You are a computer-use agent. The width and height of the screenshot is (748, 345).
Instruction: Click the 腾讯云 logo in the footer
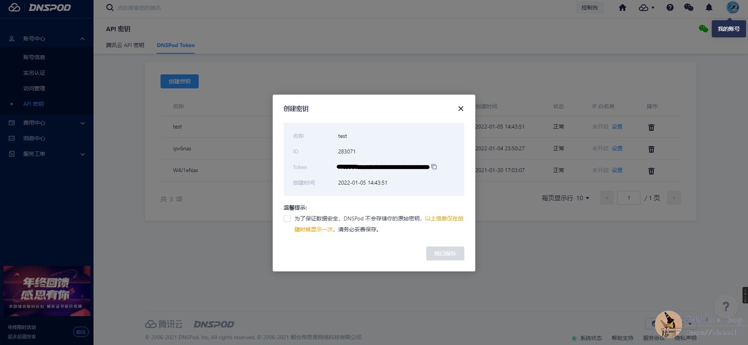(x=164, y=324)
